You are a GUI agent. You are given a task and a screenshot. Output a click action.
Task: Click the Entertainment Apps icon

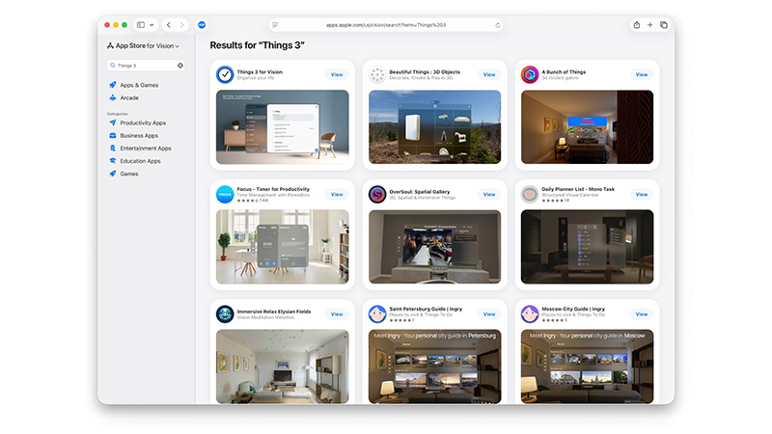click(x=113, y=149)
